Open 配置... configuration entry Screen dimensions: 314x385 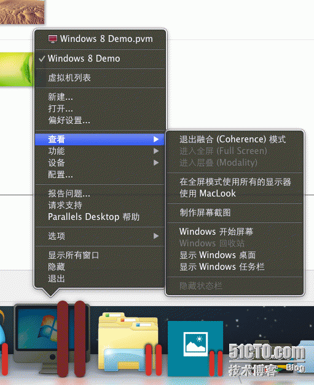coord(100,174)
